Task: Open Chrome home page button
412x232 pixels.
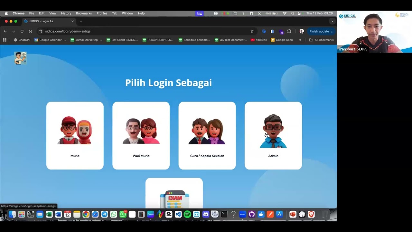Action: (30, 31)
